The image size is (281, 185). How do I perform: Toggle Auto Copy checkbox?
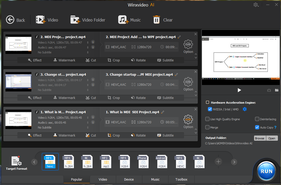click(x=257, y=127)
